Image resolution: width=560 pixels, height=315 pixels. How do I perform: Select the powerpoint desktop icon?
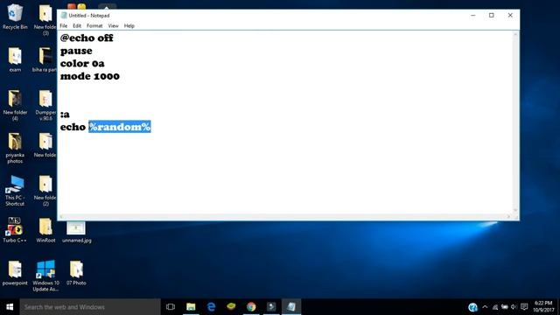15,273
